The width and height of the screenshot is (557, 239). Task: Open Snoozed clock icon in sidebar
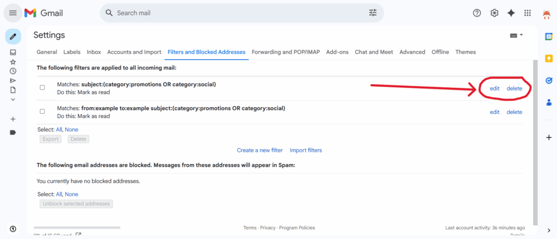[x=13, y=71]
